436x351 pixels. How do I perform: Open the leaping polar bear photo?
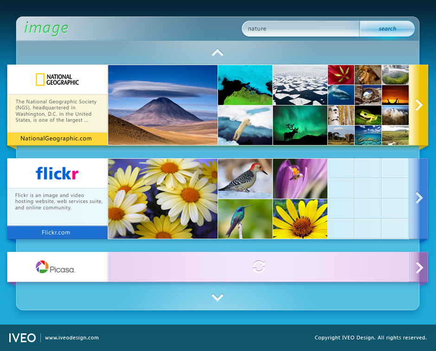coord(245,125)
